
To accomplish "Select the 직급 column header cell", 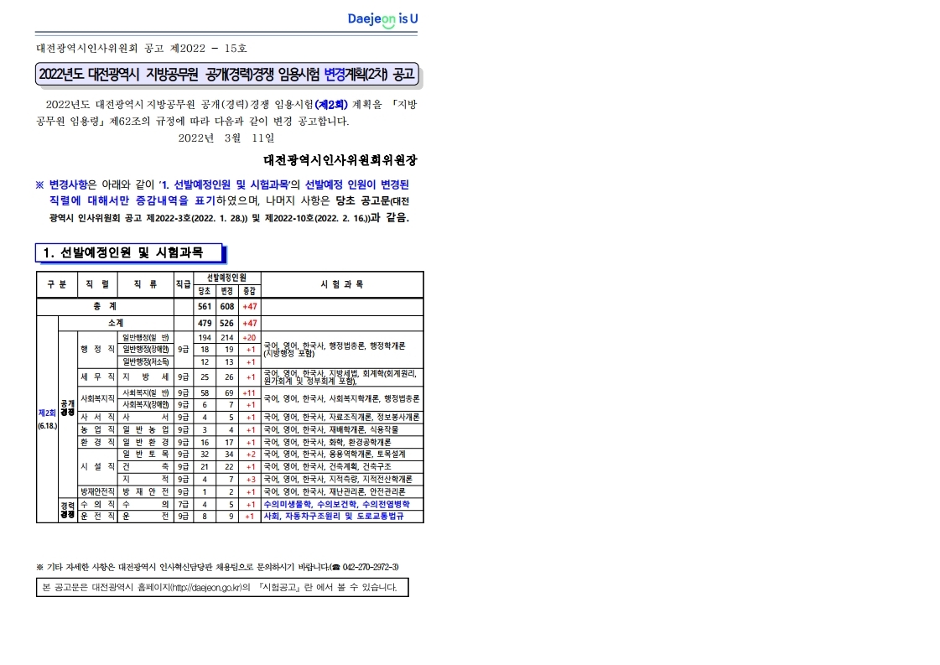I will tap(182, 284).
